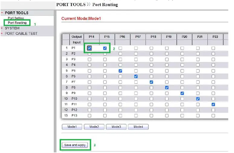The width and height of the screenshot is (234, 153).
Task: Untick the P11 to P22 checkbox
Action: pyautogui.click(x=213, y=104)
